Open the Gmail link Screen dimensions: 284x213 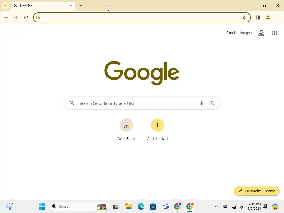[231, 33]
